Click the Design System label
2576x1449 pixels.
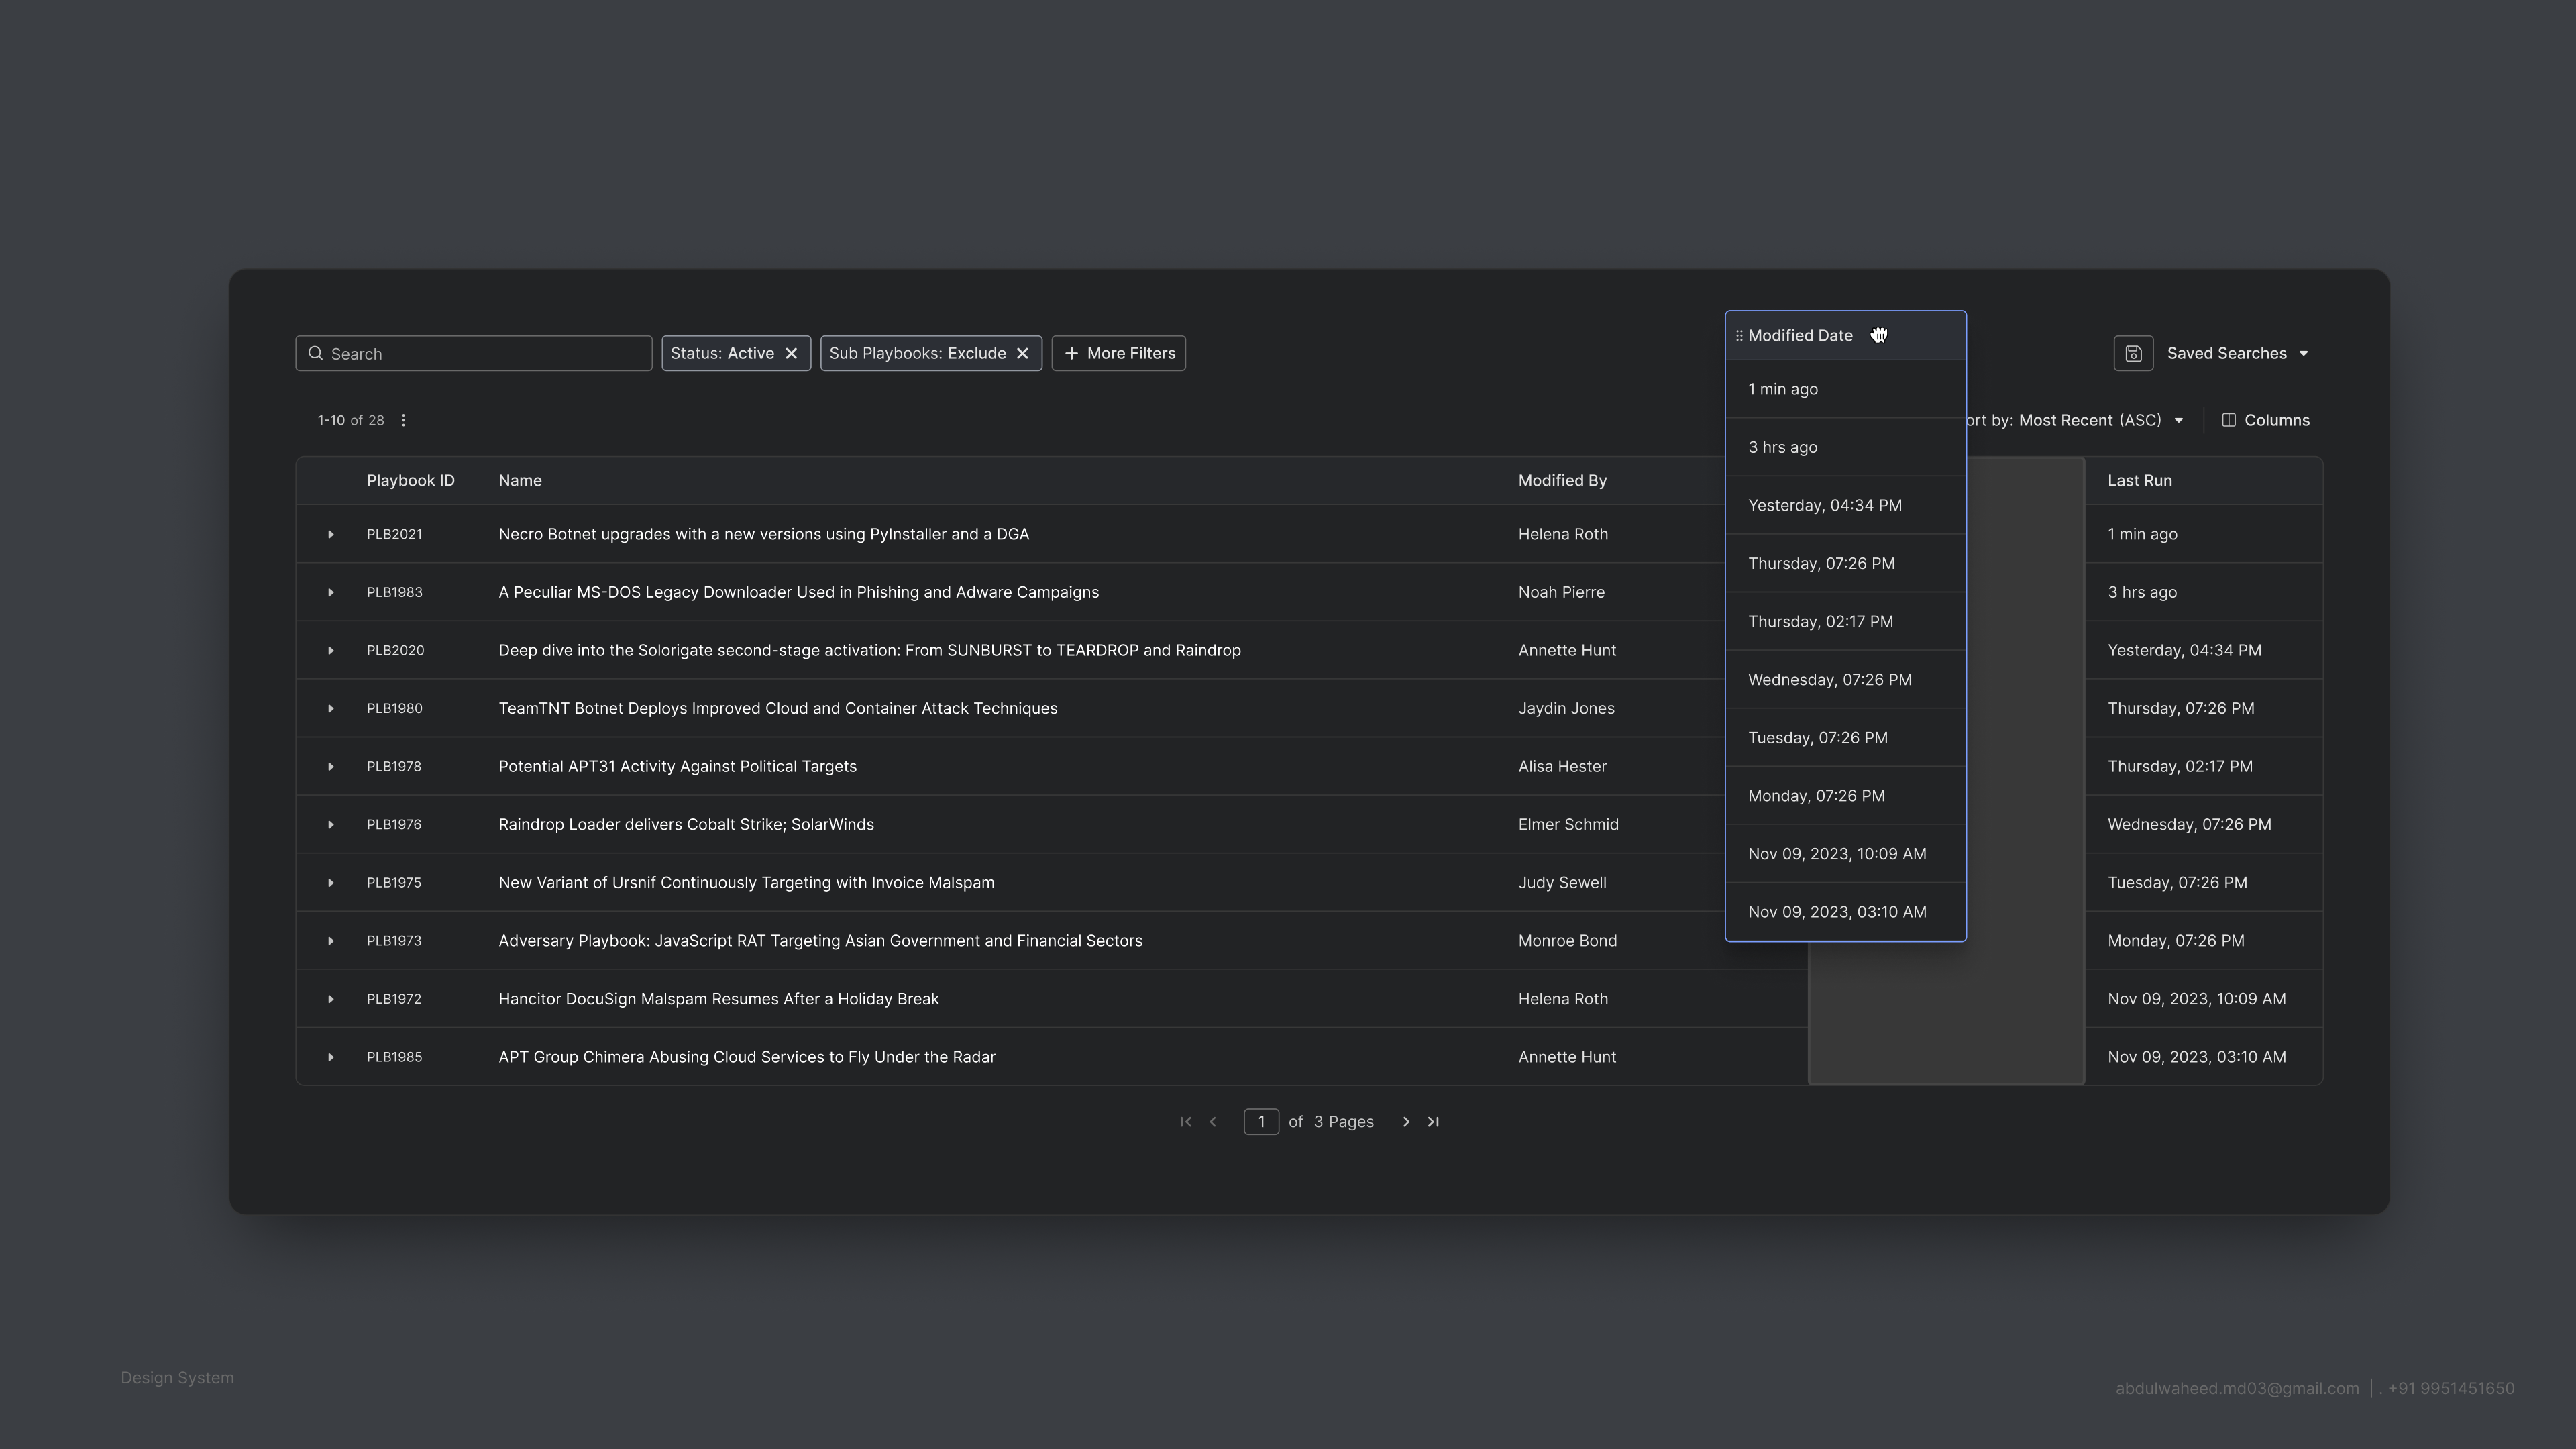[177, 1378]
